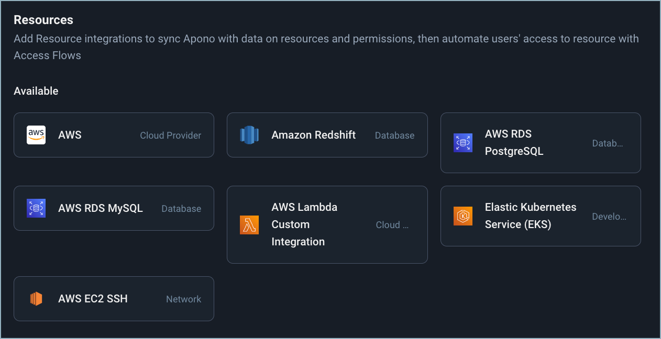The height and width of the screenshot is (339, 661).
Task: Open the AWS RDS MySQL card
Action: (x=114, y=208)
